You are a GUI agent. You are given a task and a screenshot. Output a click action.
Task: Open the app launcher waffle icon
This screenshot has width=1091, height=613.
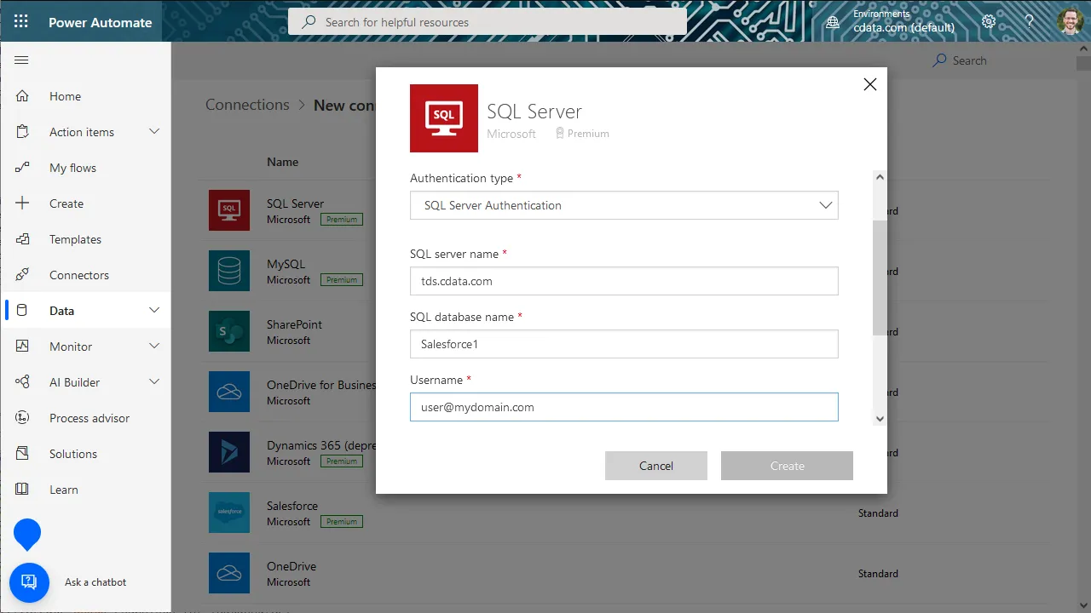tap(21, 22)
